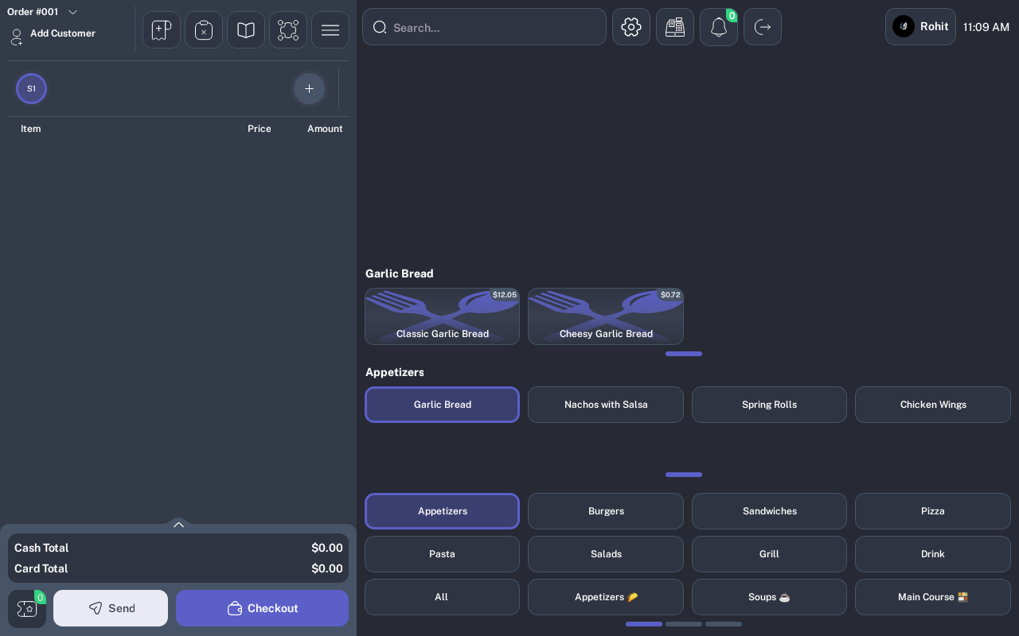Click the table layout icon
The height and width of the screenshot is (636, 1019).
pyautogui.click(x=288, y=30)
